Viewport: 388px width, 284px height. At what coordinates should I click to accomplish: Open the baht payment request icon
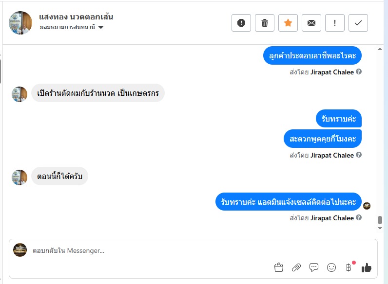pos(349,267)
